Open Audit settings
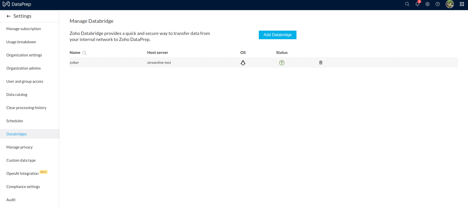Screen dimensions: 468x209 (11, 200)
